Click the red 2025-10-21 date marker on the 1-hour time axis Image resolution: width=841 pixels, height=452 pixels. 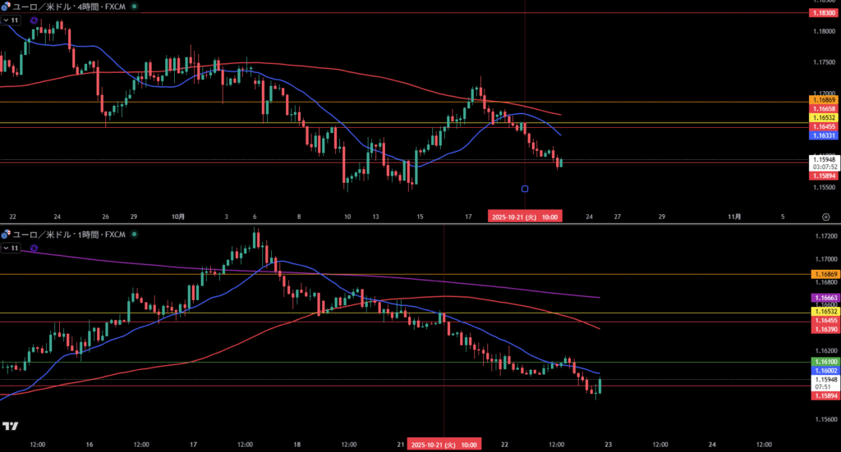(x=444, y=444)
